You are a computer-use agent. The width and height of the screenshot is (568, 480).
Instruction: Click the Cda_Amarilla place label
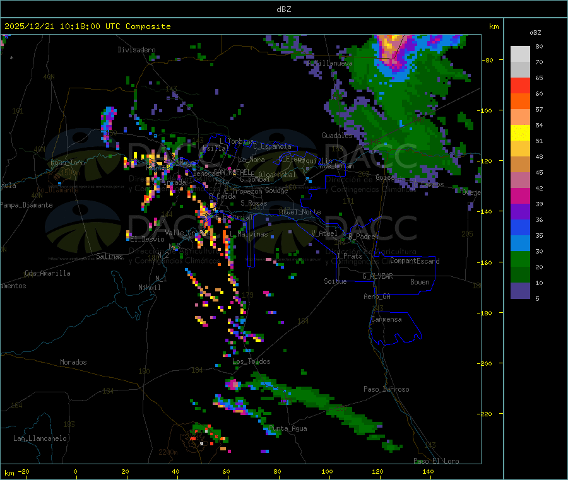coord(47,273)
